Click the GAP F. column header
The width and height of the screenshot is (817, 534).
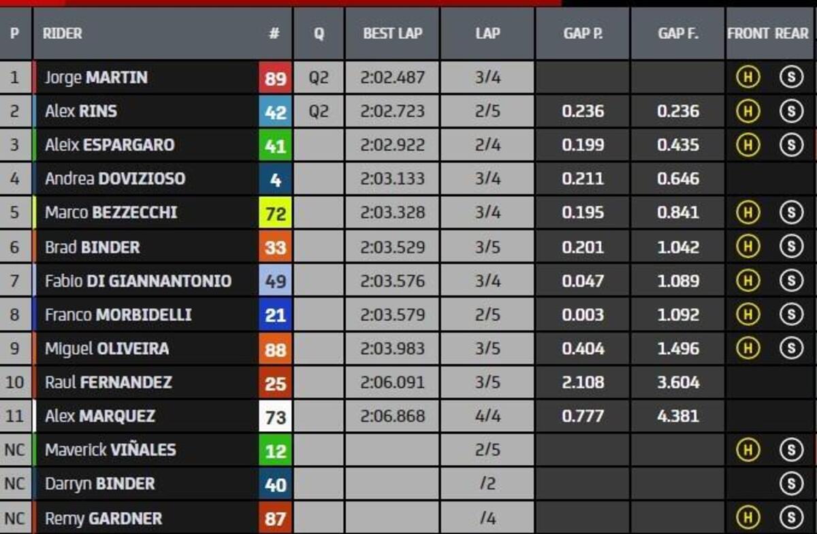[677, 33]
